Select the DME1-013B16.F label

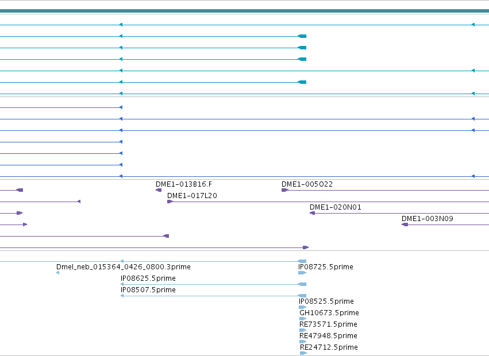tap(184, 184)
